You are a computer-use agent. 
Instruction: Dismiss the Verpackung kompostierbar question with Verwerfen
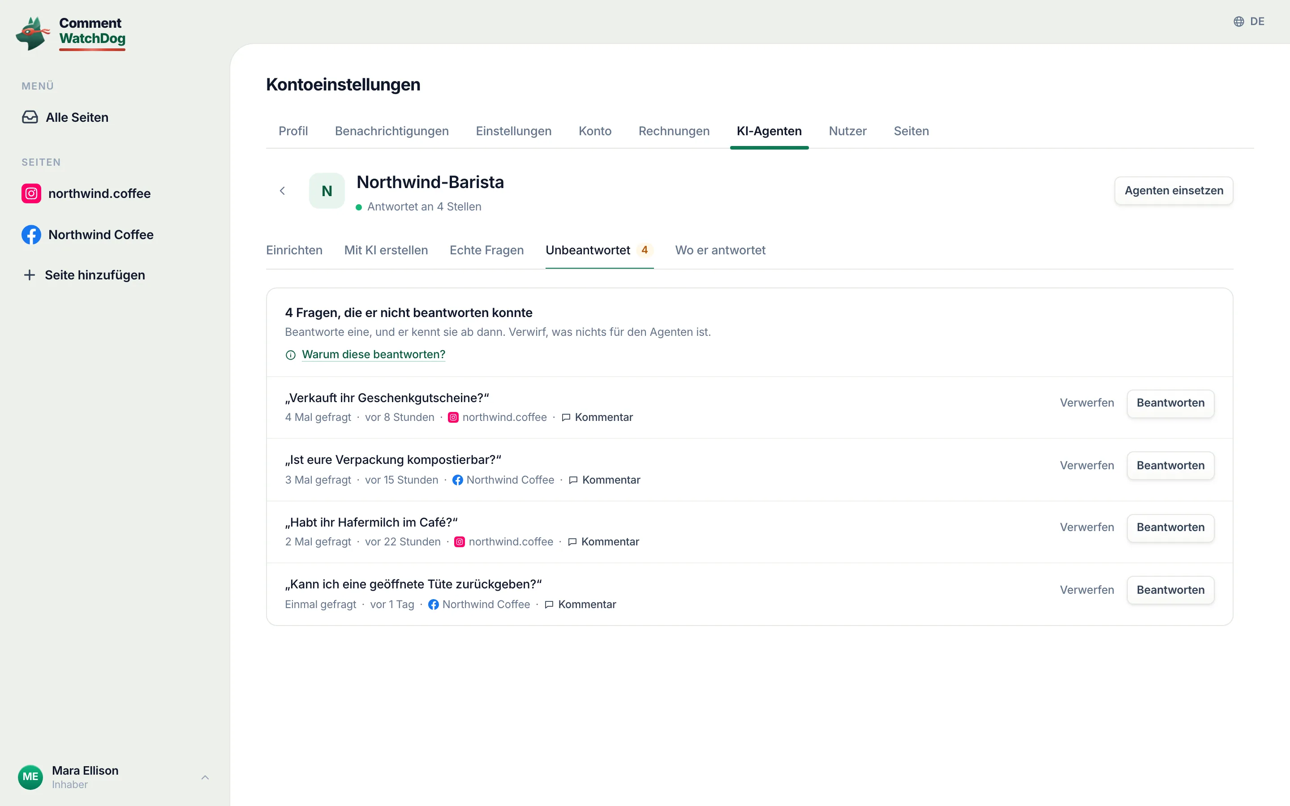1087,465
